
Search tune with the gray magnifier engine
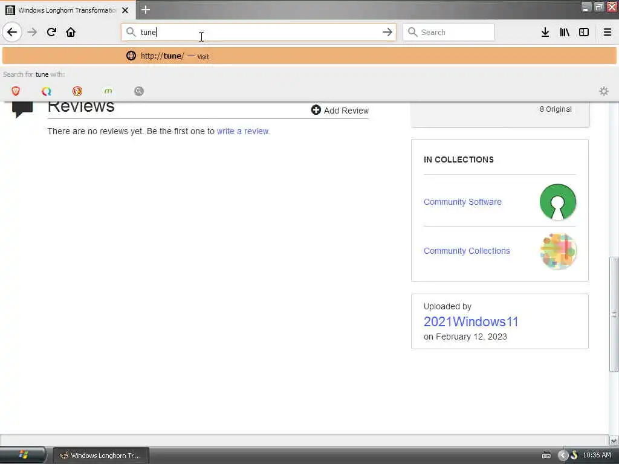click(139, 91)
